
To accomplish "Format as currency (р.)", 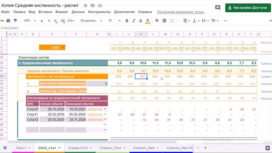I will coord(42,21).
